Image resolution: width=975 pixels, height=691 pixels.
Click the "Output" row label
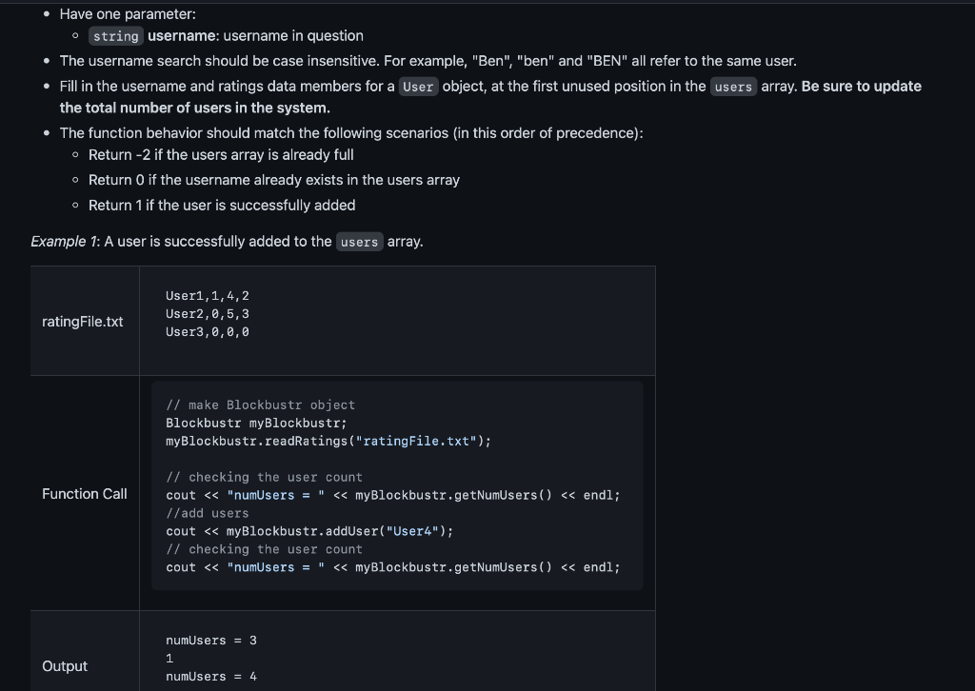[x=64, y=666]
